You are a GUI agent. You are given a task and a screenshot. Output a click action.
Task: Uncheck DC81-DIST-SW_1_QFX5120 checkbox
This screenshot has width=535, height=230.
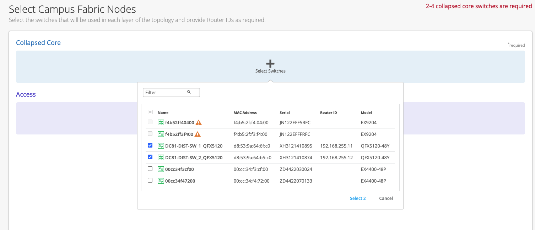click(150, 145)
